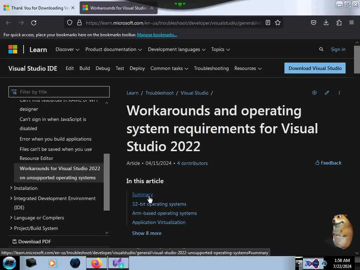Select Files can't be saved Resource Editor item

56,154
